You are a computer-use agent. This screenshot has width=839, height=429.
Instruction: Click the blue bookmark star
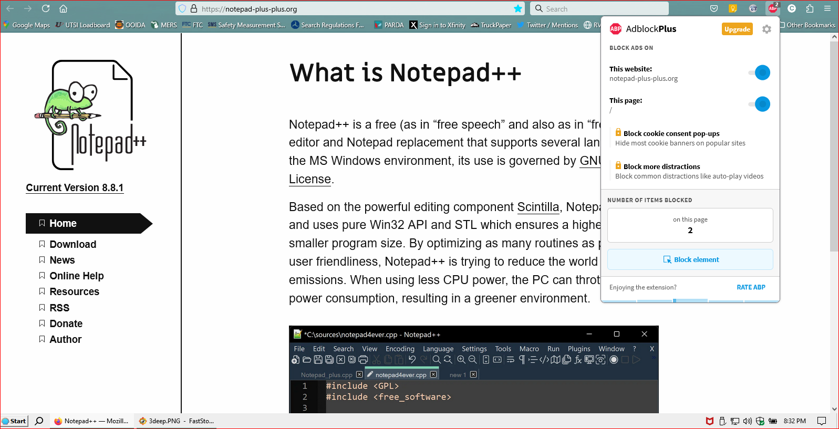tap(518, 8)
